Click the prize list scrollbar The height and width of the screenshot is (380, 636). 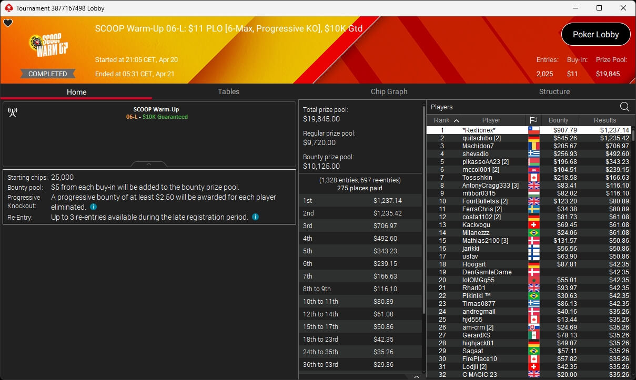point(423,210)
